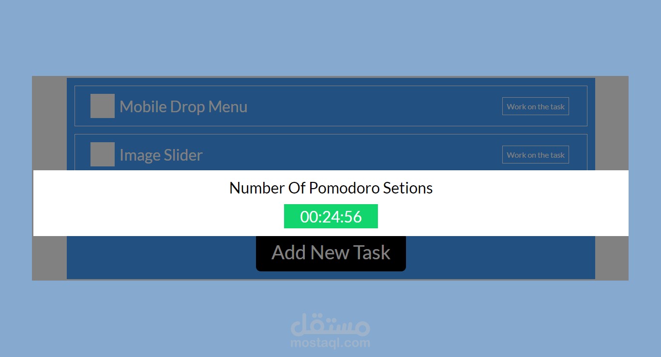Click light blue page background above the app
The width and height of the screenshot is (661, 357).
click(330, 38)
